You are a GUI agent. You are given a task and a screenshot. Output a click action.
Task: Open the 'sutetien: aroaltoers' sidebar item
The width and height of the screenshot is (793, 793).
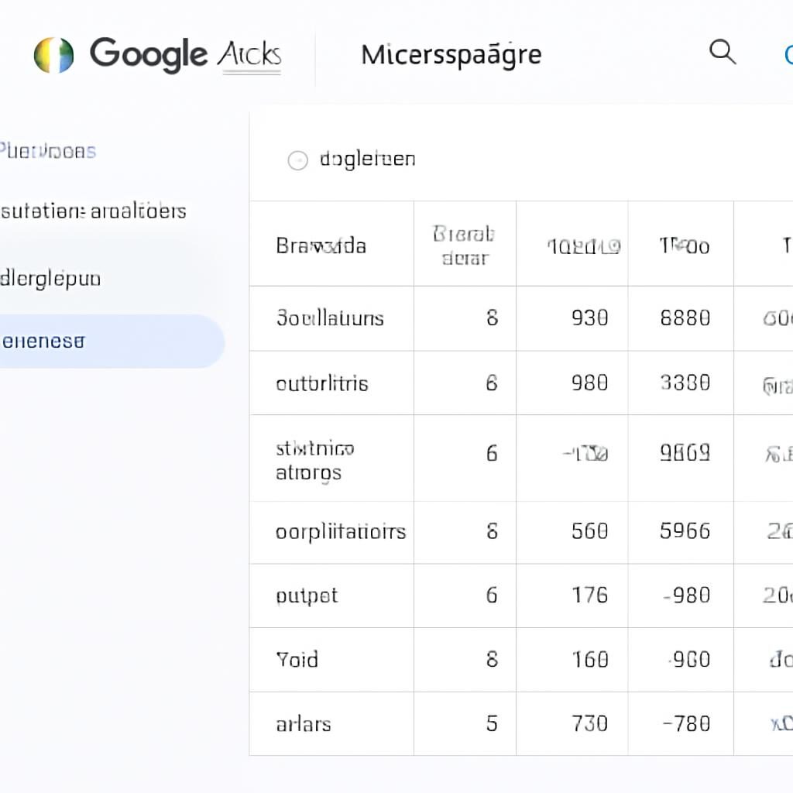[x=93, y=211]
